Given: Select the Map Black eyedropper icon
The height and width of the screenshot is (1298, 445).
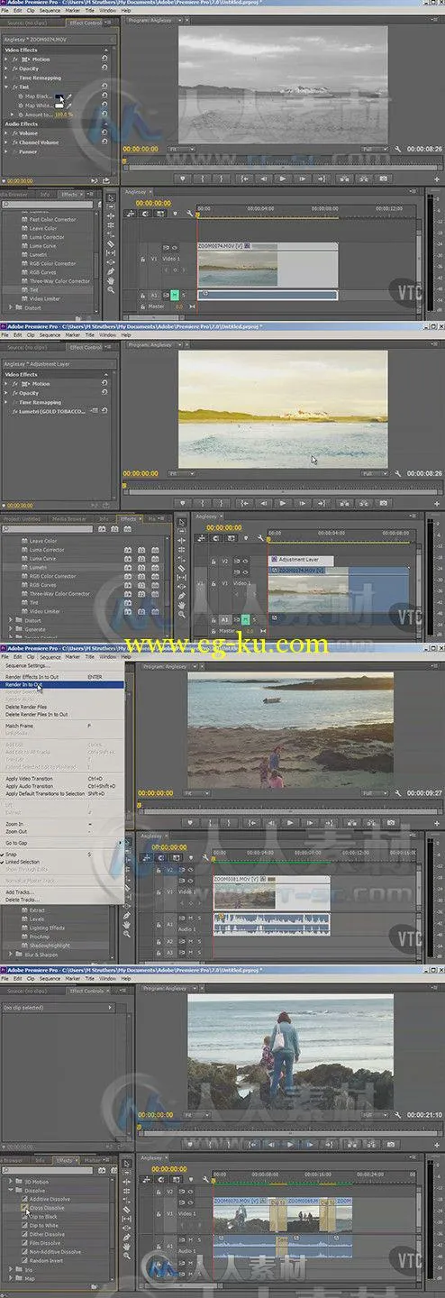Looking at the screenshot, I should (x=70, y=97).
